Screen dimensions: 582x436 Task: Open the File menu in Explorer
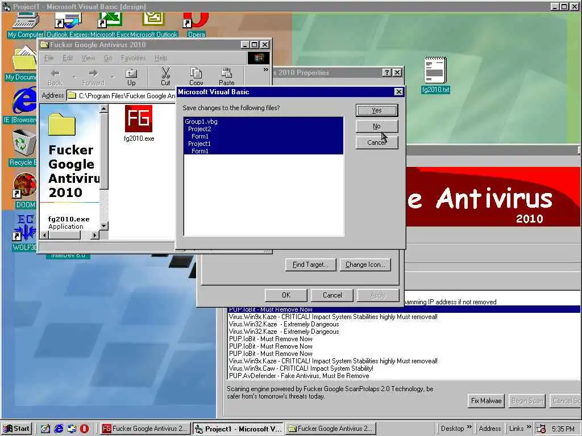49,58
